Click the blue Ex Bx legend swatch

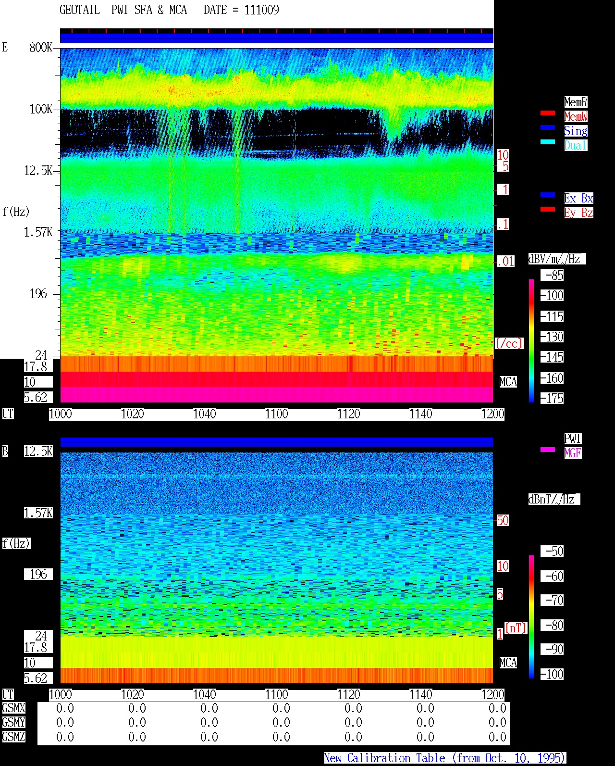(x=548, y=195)
